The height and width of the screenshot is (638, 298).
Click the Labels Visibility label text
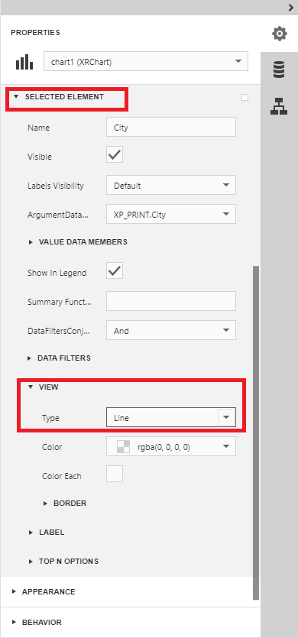(55, 186)
